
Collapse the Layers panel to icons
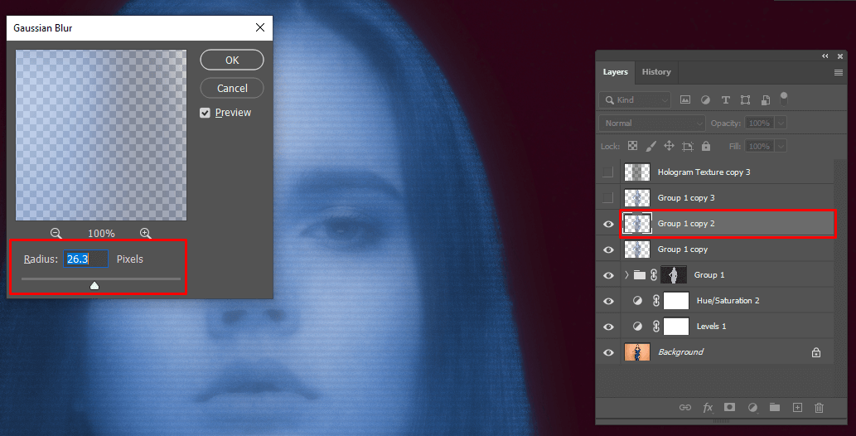825,56
